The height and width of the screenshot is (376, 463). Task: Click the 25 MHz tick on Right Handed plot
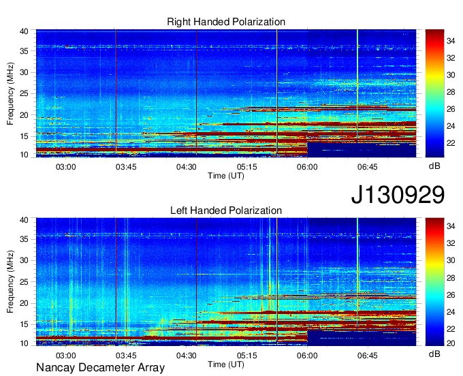24,94
